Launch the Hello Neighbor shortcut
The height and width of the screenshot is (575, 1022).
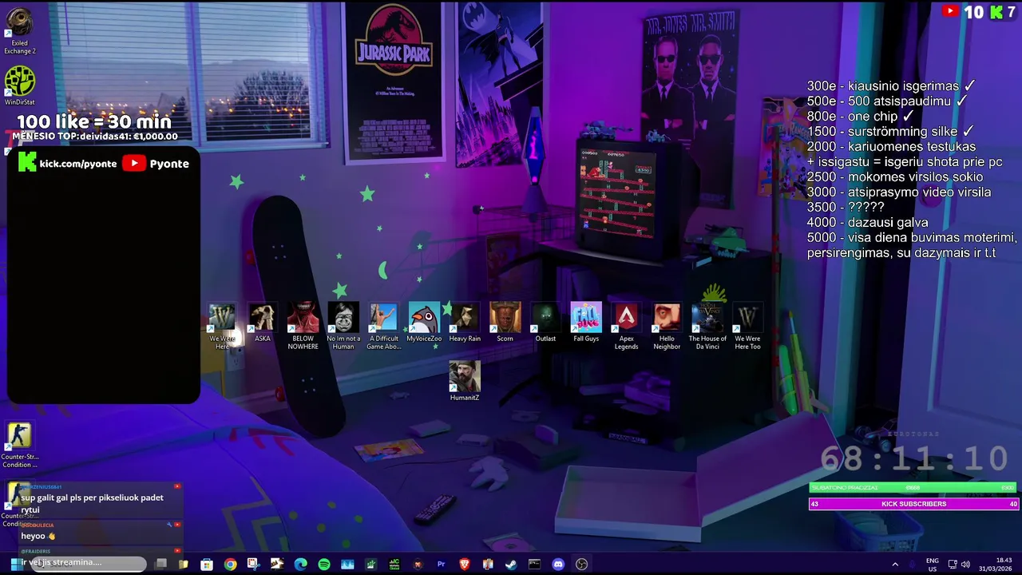coord(667,327)
